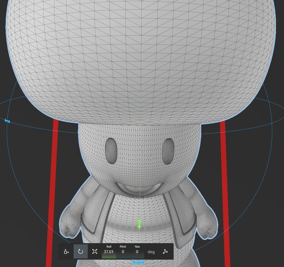Select the Move tool icon
284x267 pixels.
pos(66,252)
